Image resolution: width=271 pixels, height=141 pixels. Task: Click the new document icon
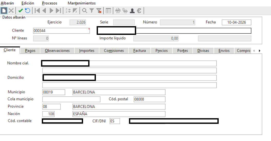coord(4,11)
